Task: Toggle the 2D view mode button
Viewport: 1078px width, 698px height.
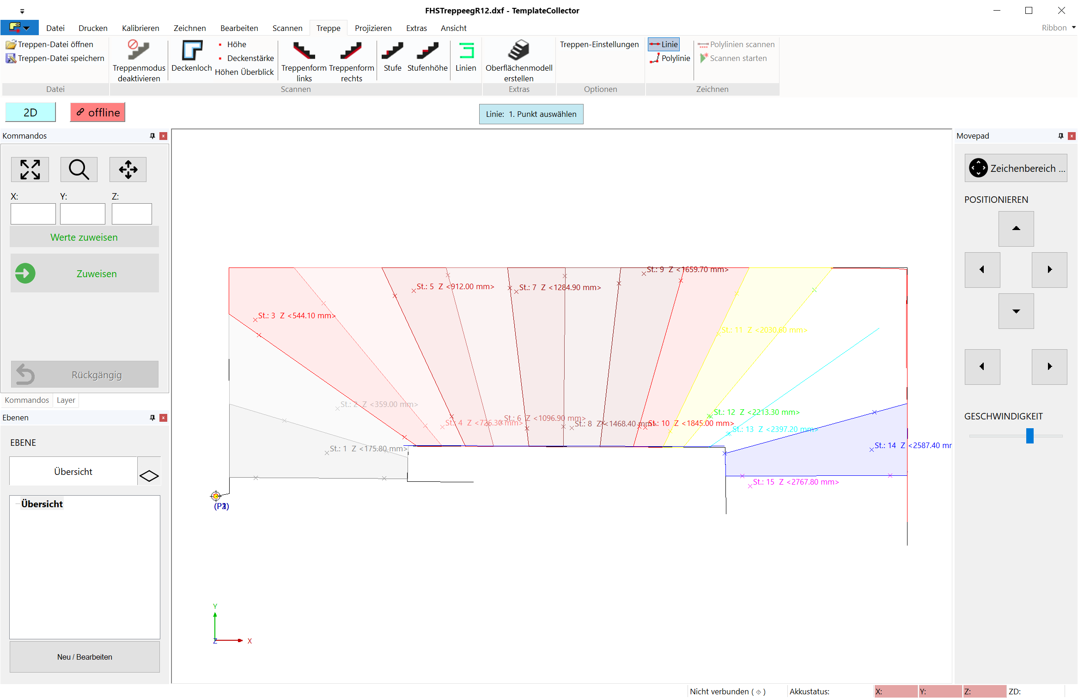Action: point(30,112)
